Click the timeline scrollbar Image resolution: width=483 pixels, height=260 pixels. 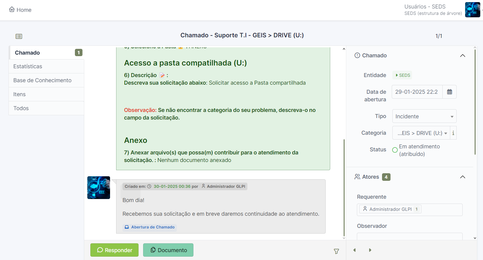[x=344, y=188]
